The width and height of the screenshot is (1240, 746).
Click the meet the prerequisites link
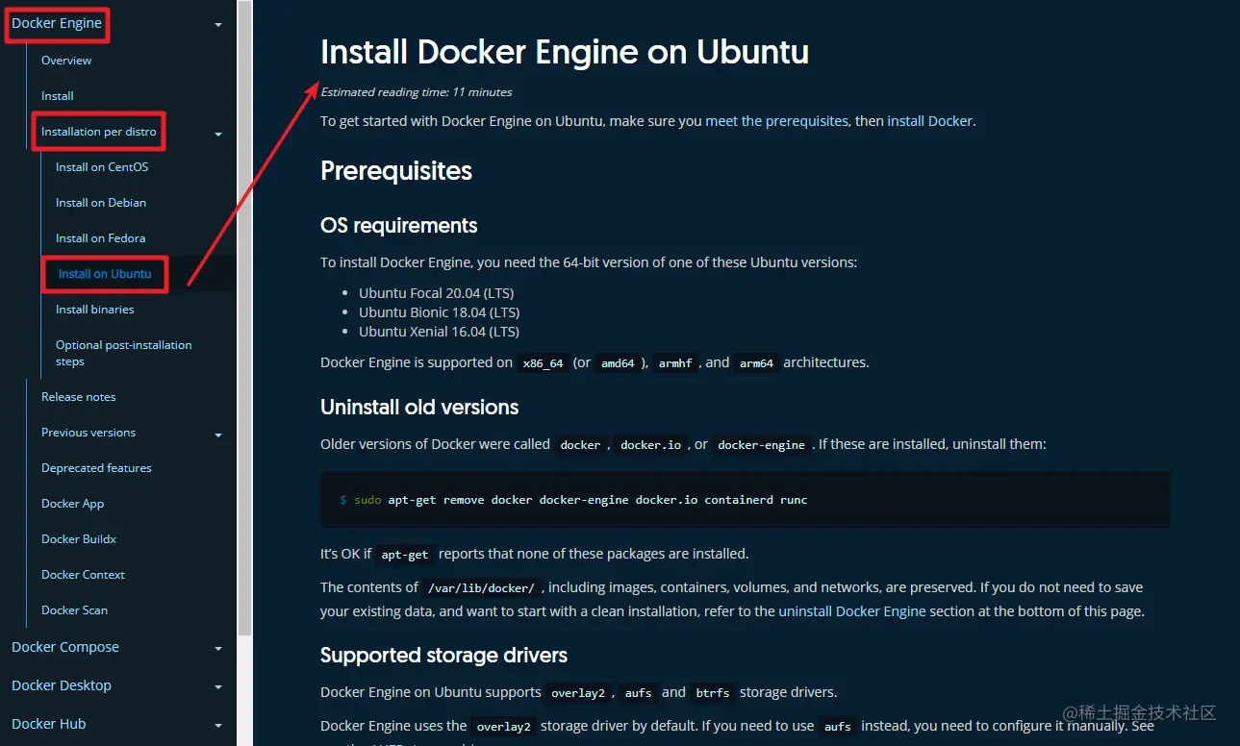pyautogui.click(x=776, y=121)
